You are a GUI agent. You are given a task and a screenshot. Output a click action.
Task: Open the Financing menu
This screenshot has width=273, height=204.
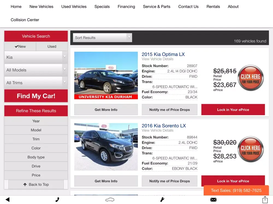point(126,7)
